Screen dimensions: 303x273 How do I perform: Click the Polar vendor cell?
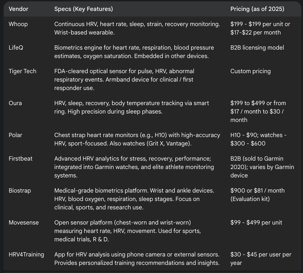[x=15, y=135]
